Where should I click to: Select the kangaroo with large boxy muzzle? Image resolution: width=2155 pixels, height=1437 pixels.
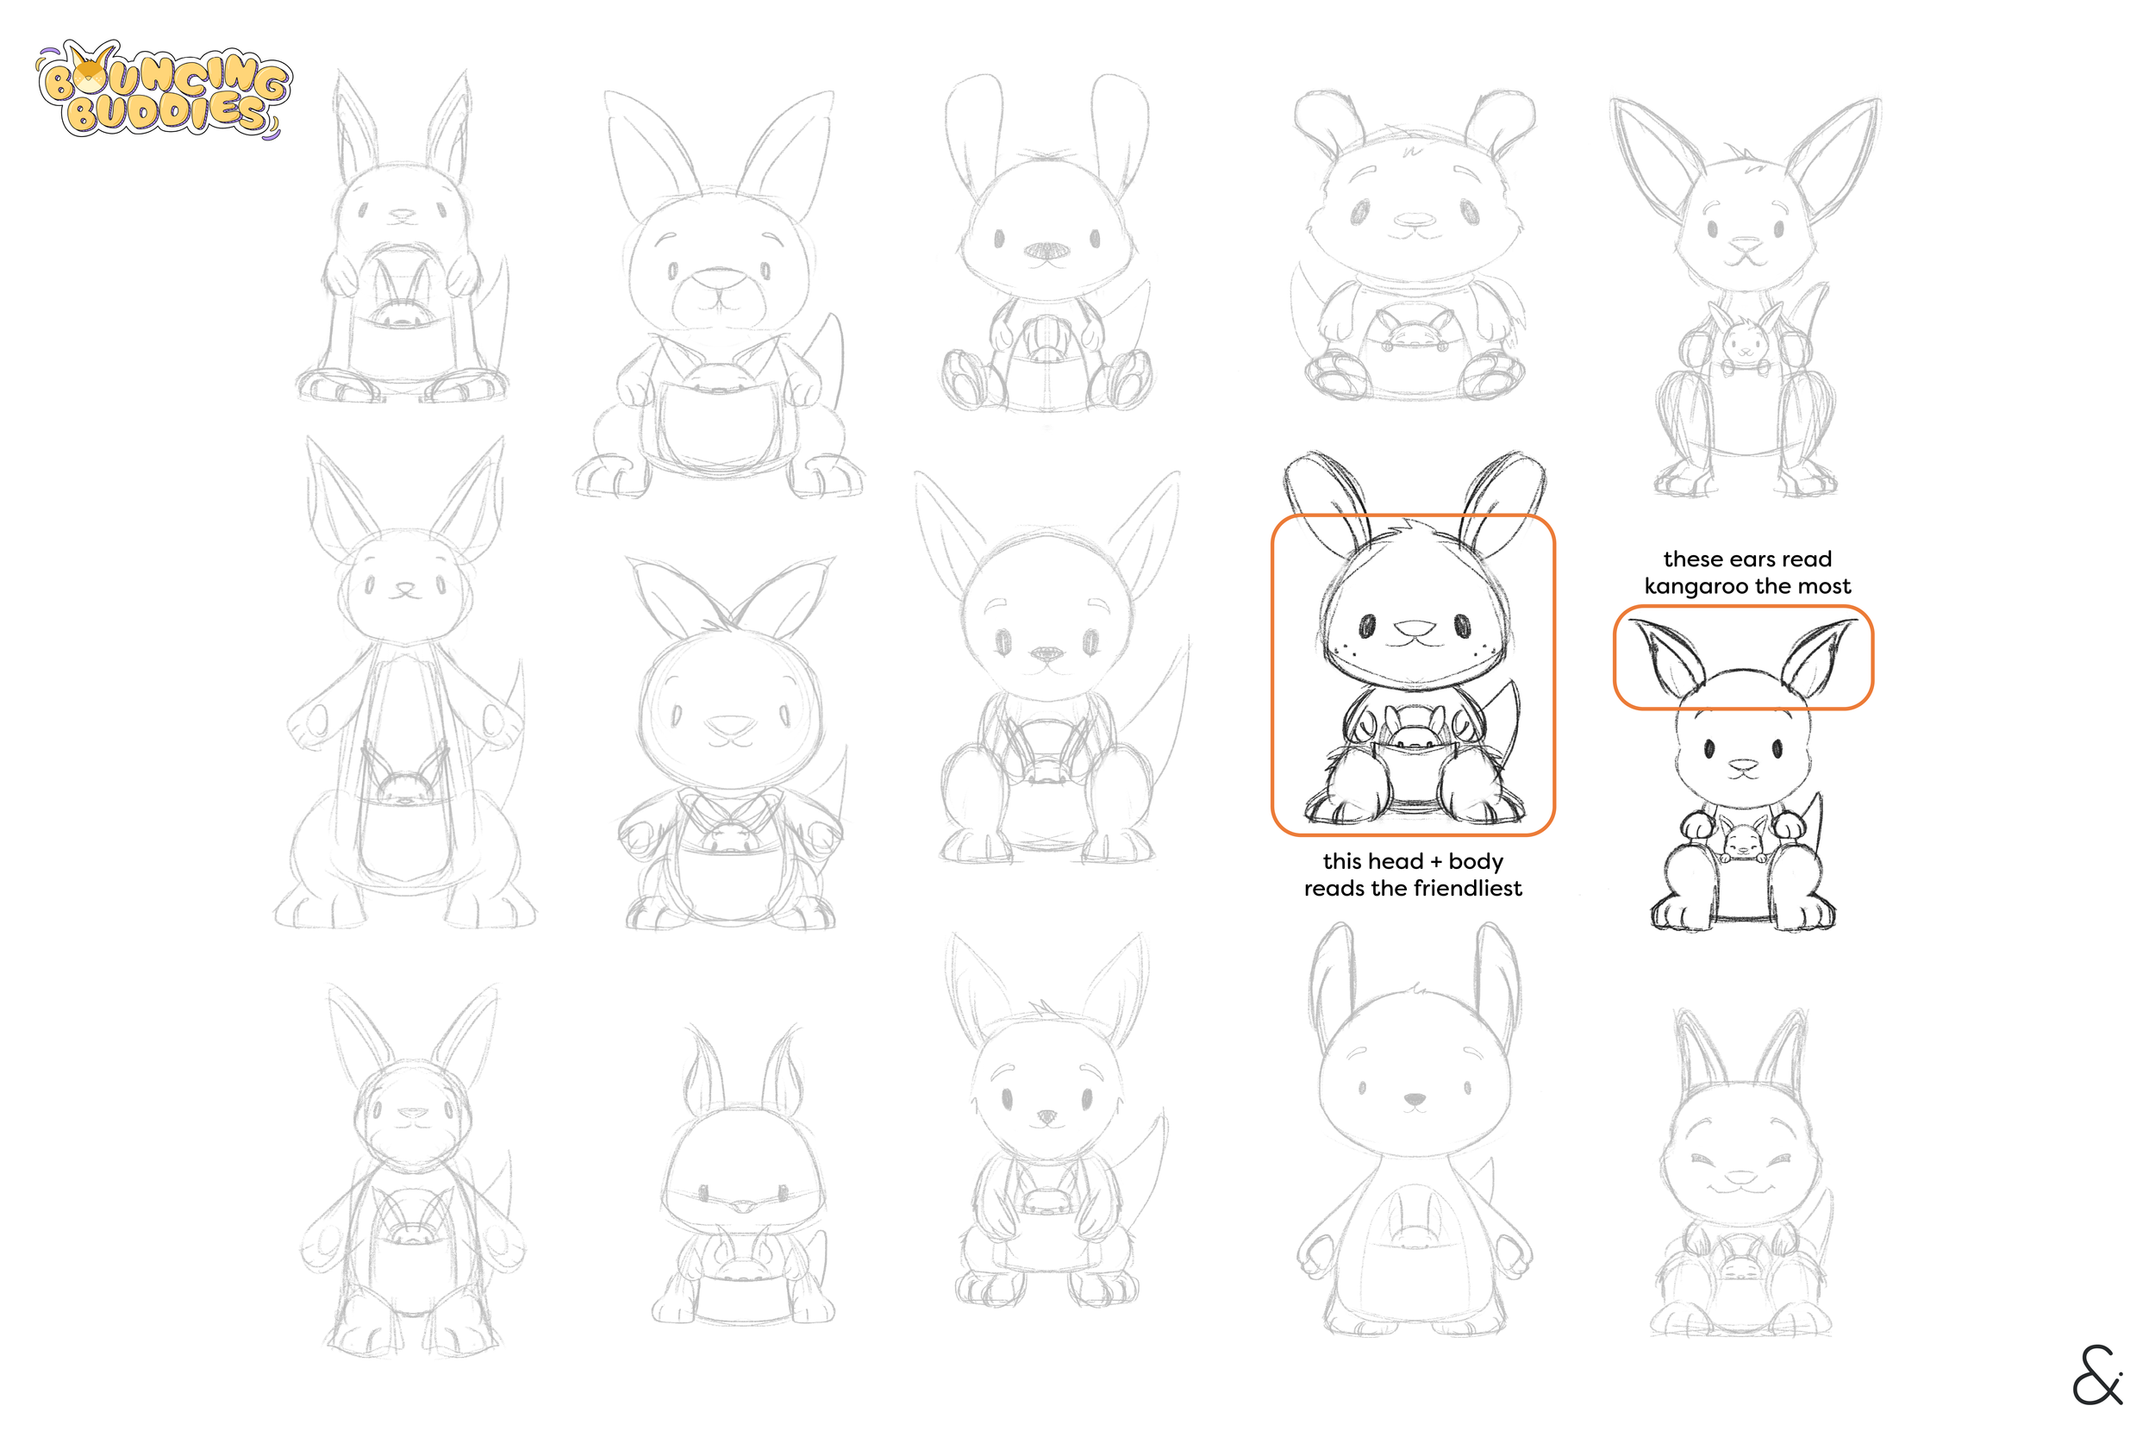(719, 293)
